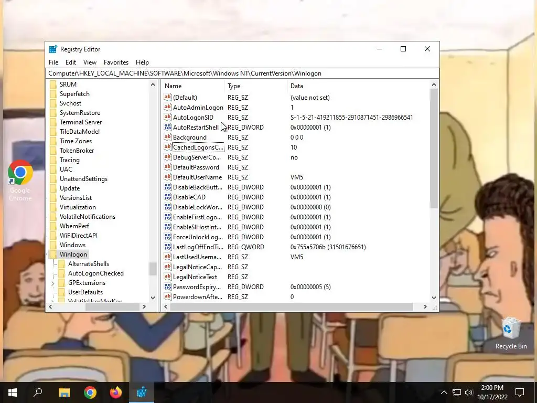537x403 pixels.
Task: Select the PasswordExpiry... DWORD icon
Action: (167, 287)
